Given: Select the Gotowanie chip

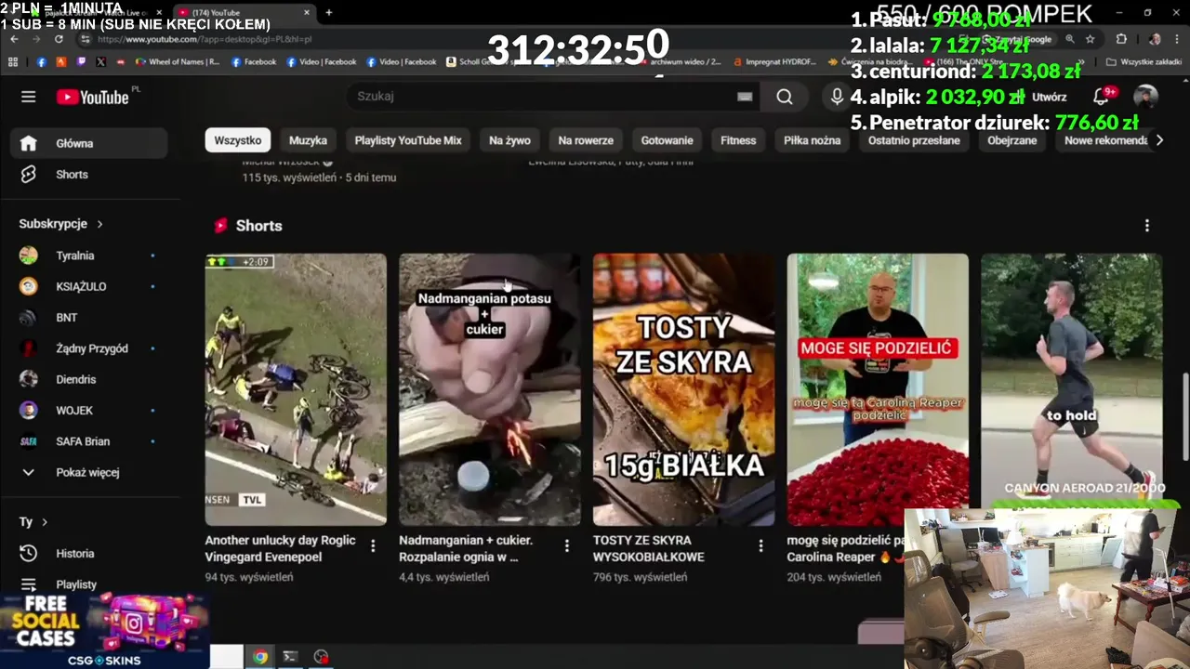Looking at the screenshot, I should point(667,140).
